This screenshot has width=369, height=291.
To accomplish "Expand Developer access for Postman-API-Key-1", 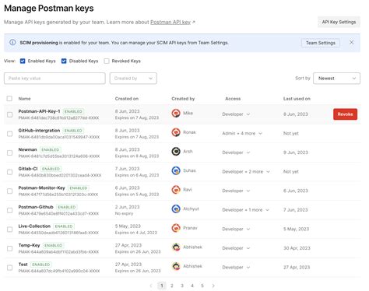I will (236, 114).
